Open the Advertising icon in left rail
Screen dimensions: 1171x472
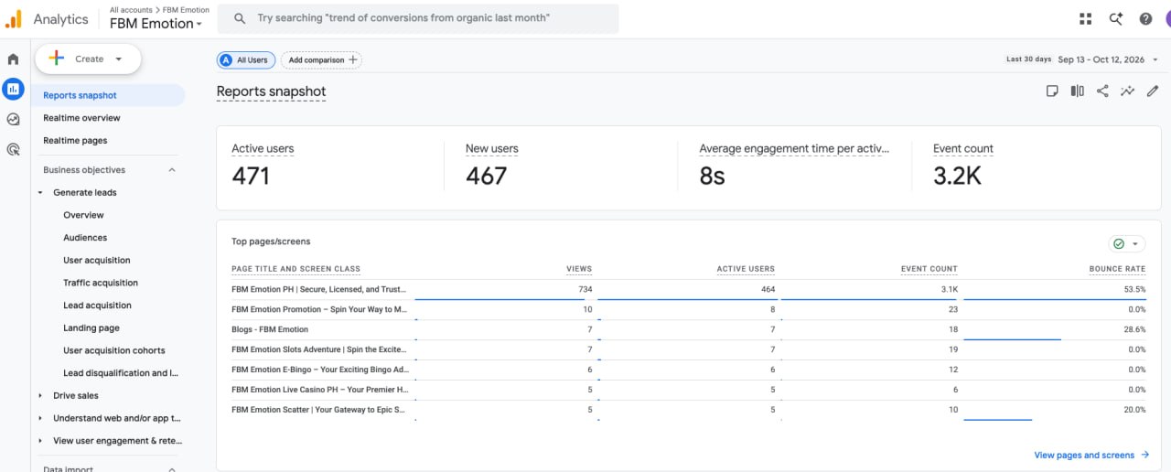click(13, 149)
